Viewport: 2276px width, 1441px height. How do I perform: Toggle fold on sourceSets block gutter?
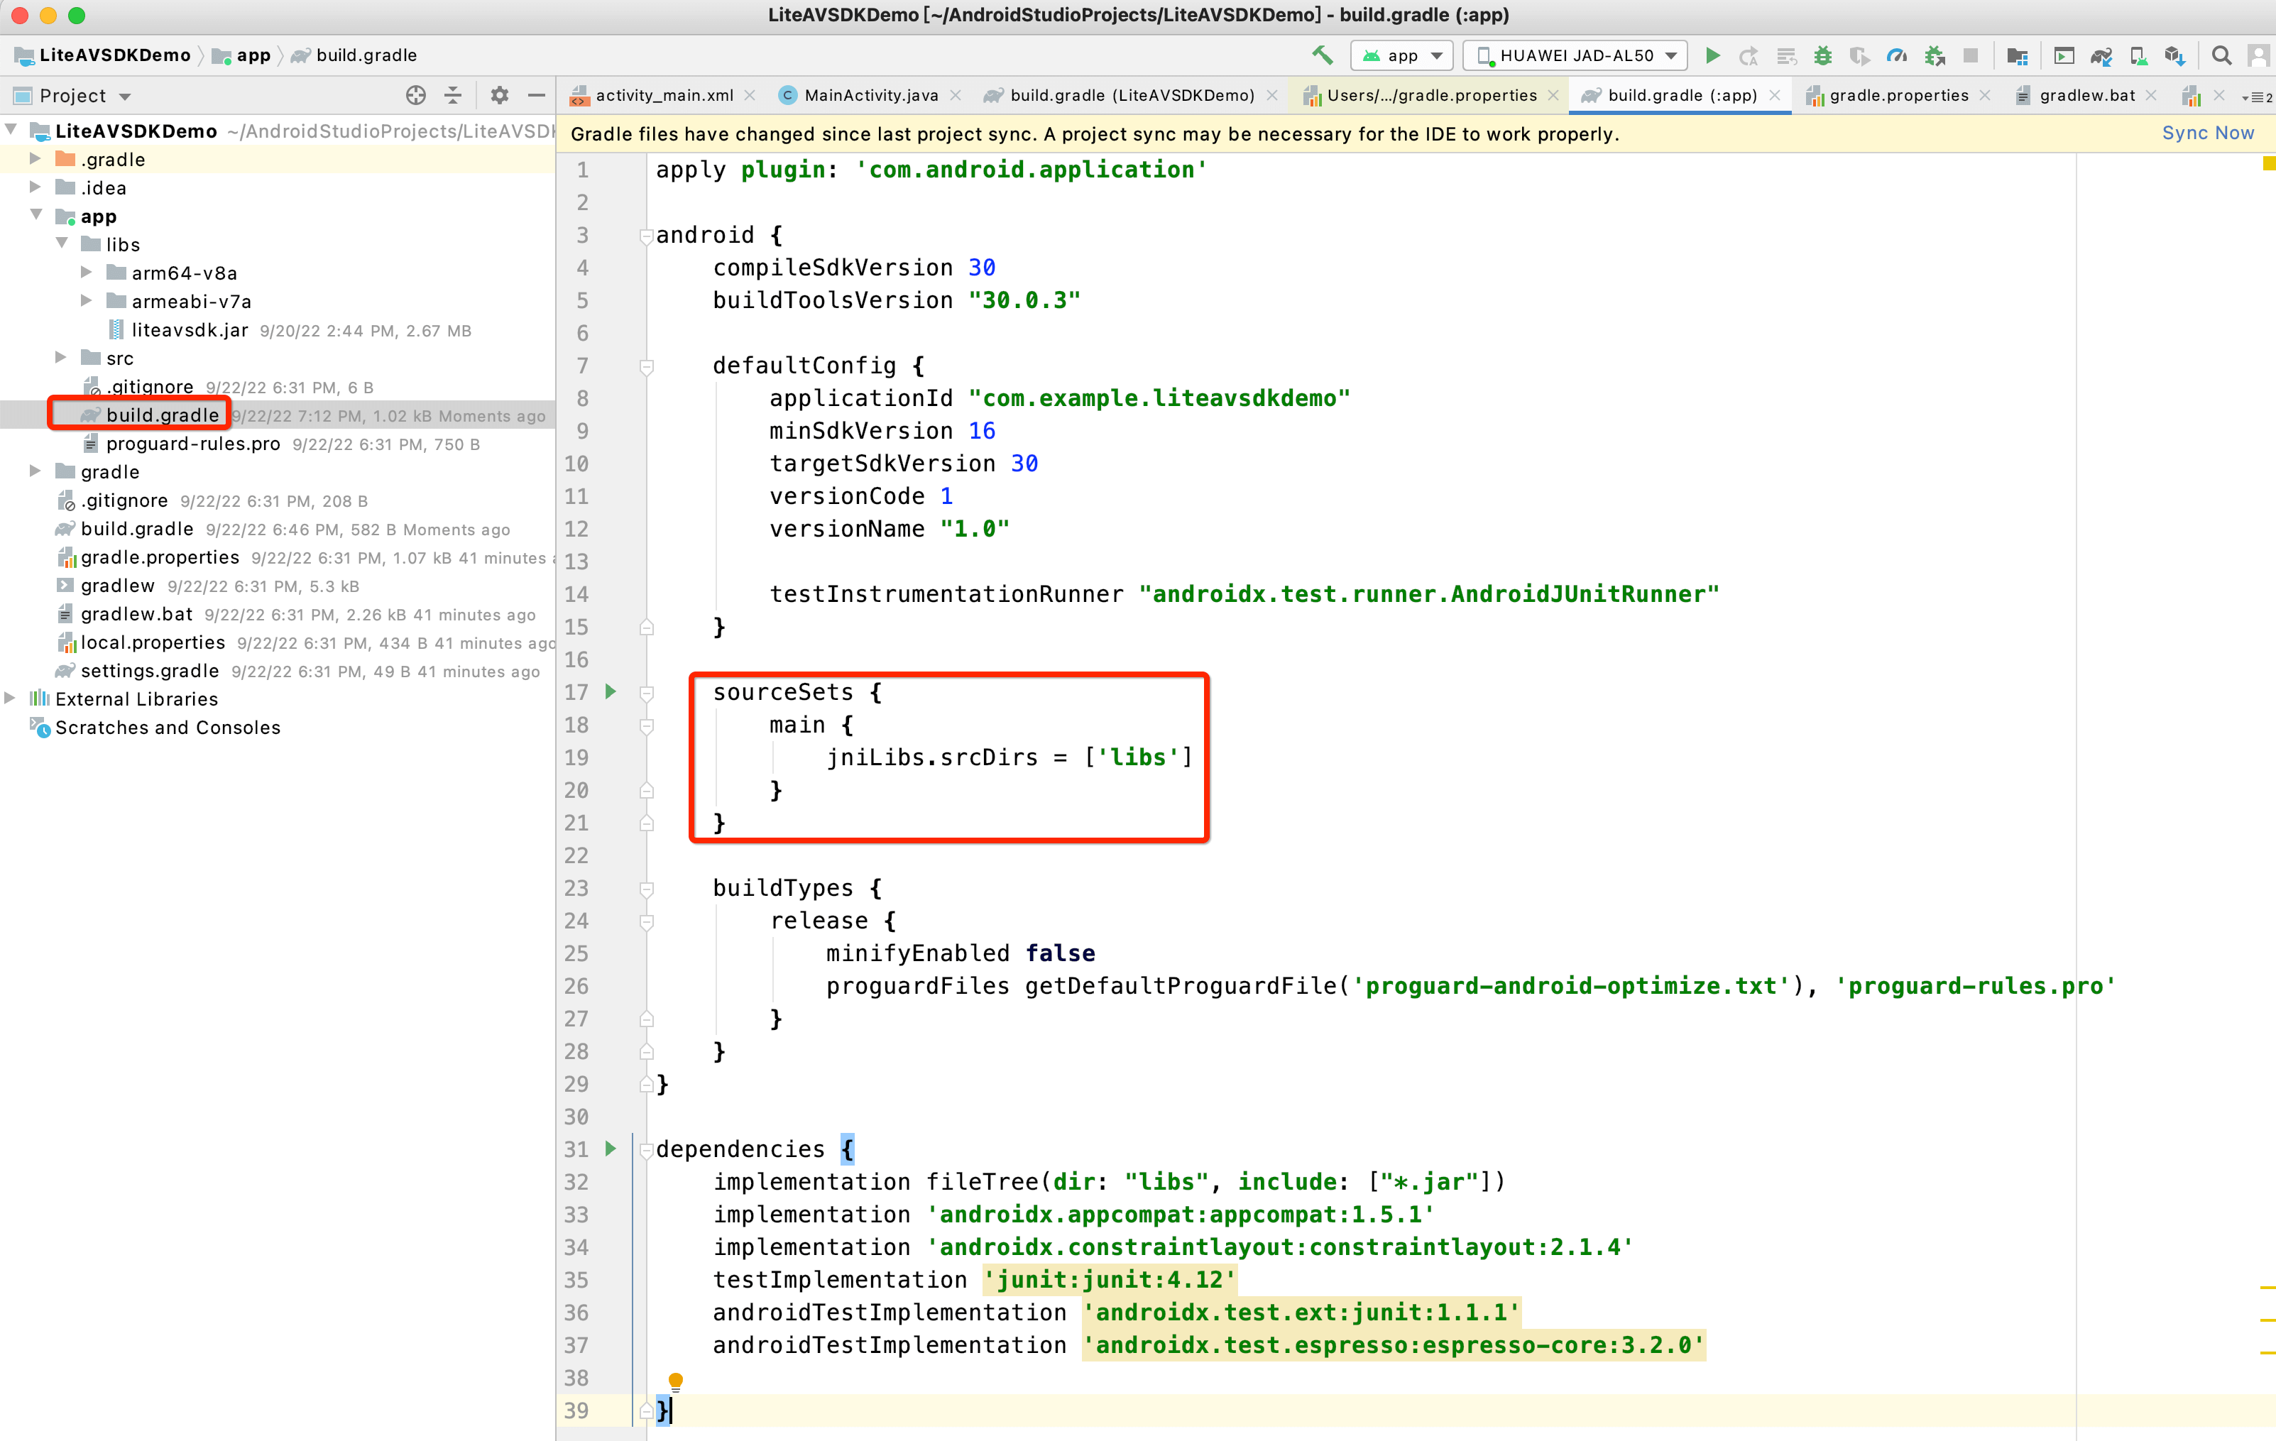point(647,694)
